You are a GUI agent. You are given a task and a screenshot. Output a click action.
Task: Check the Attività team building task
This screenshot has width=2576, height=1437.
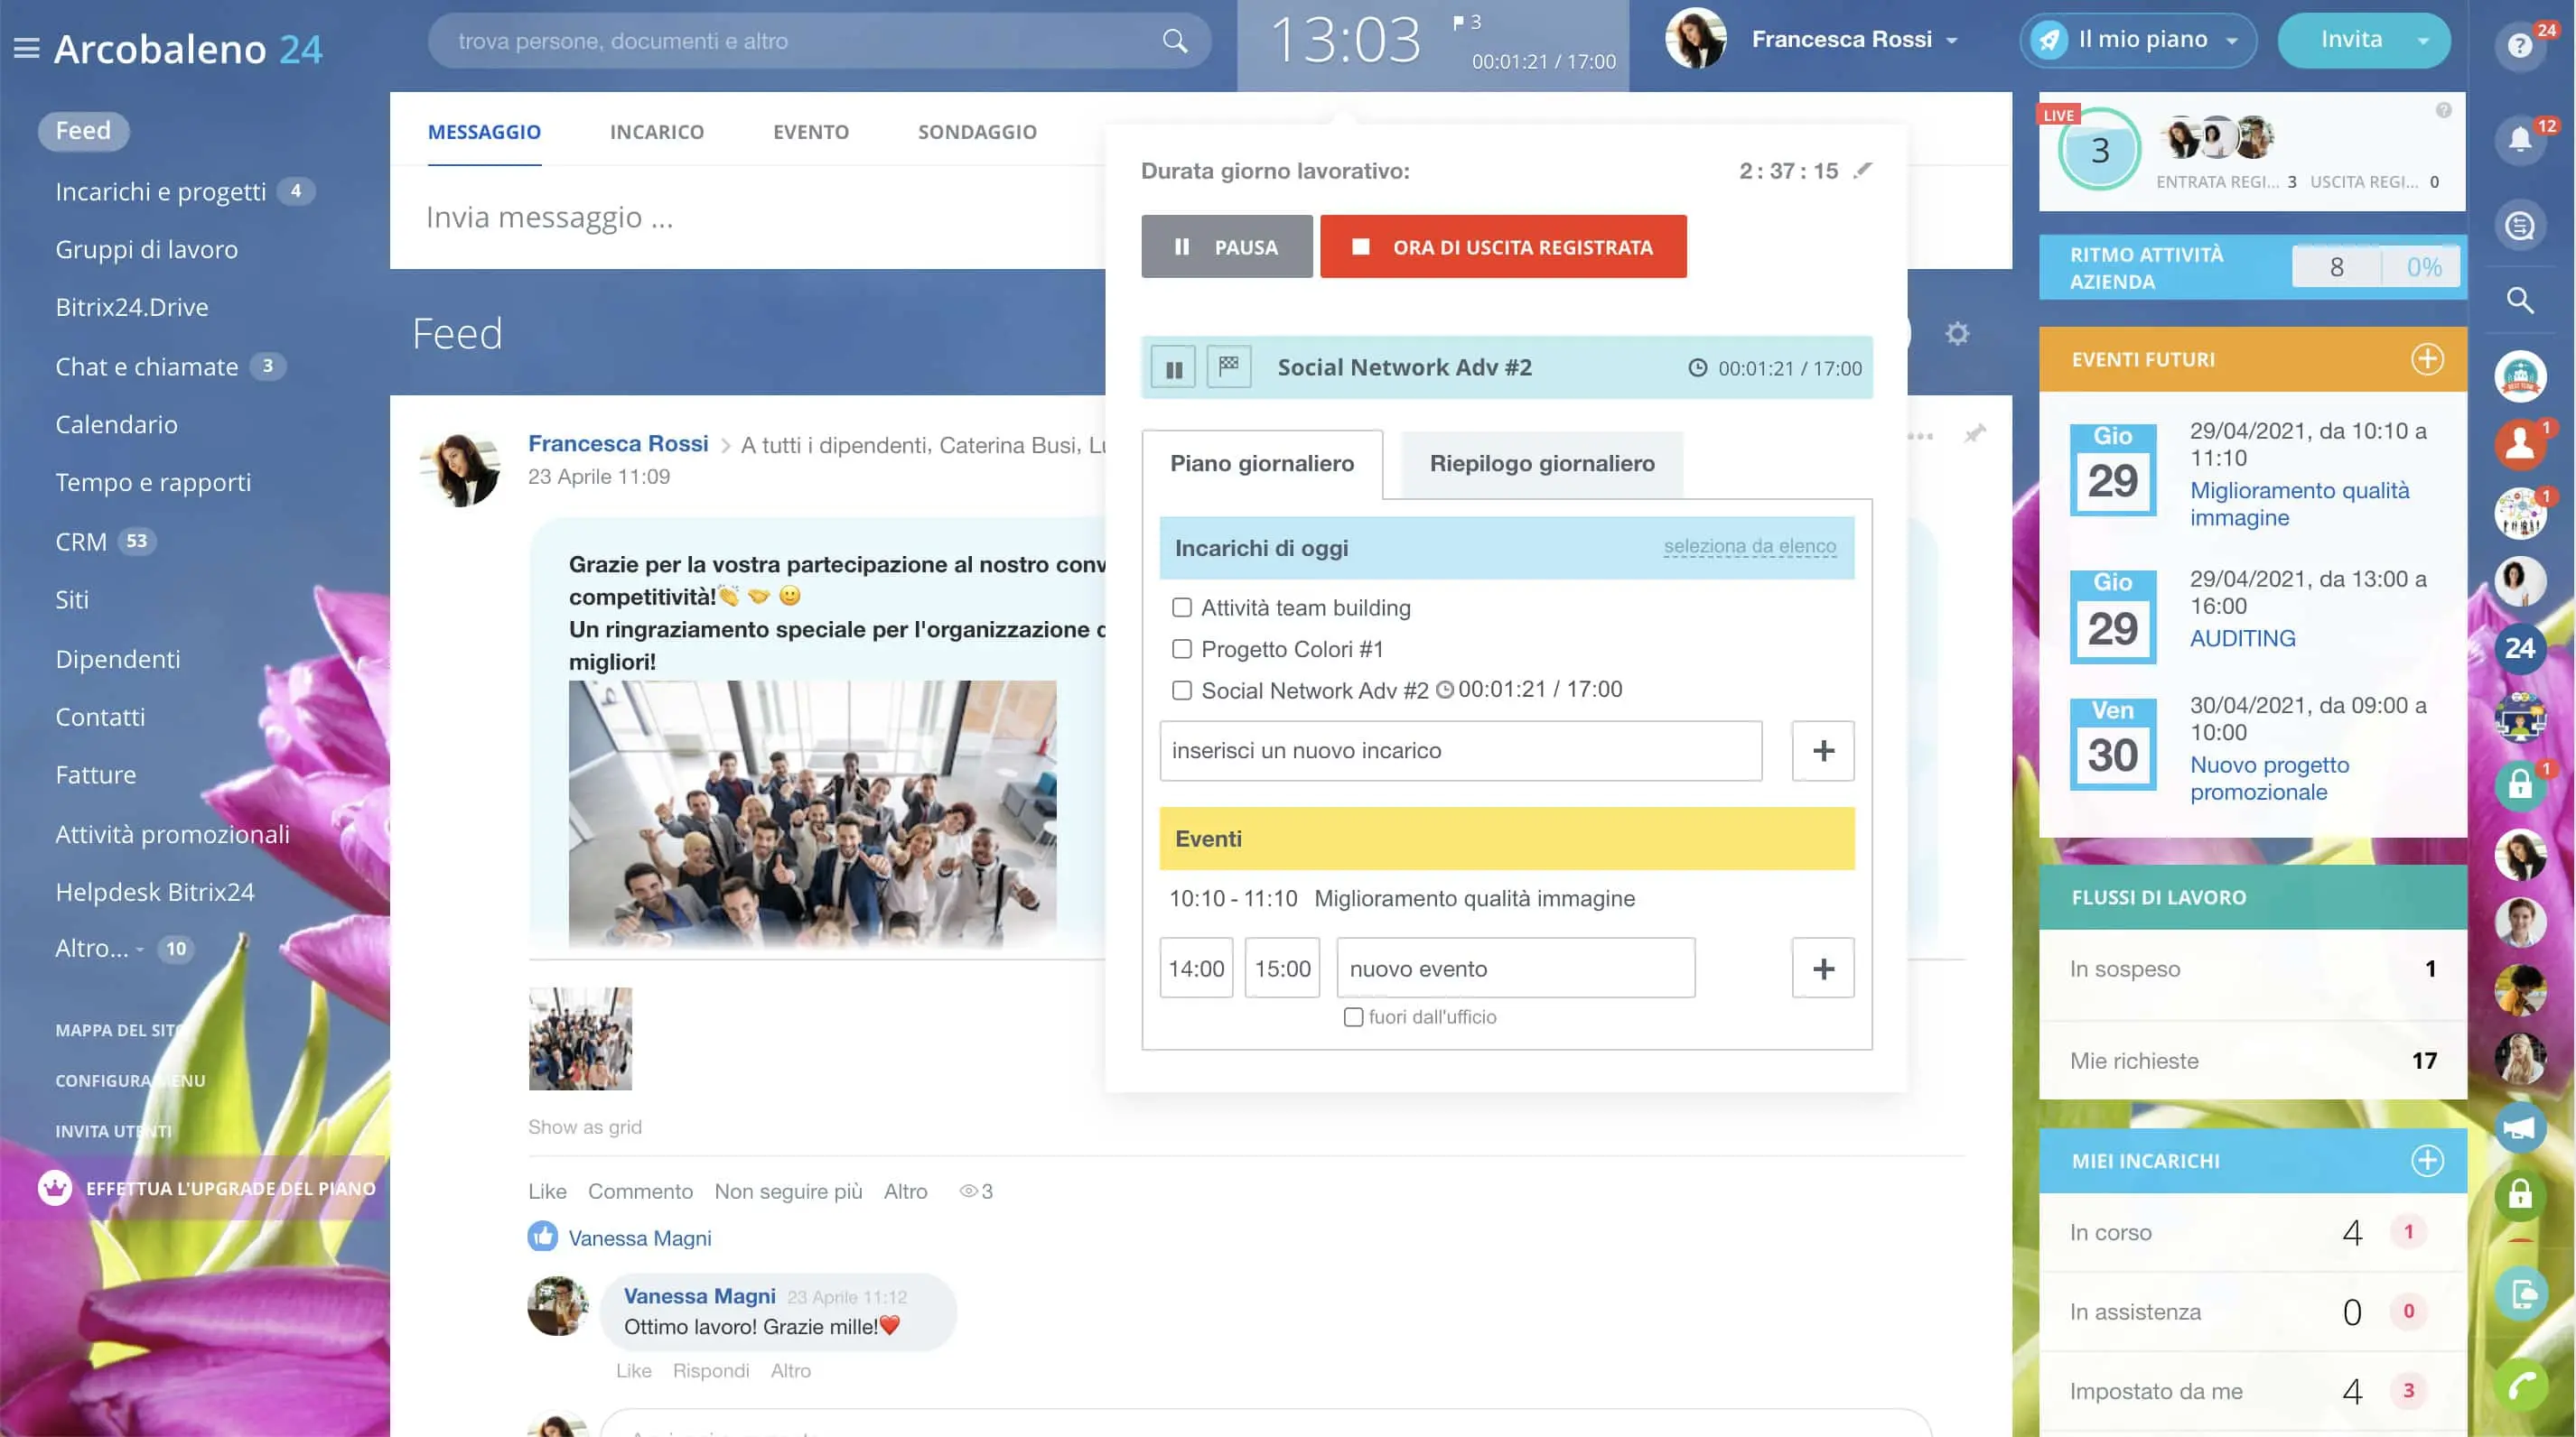pos(1181,607)
